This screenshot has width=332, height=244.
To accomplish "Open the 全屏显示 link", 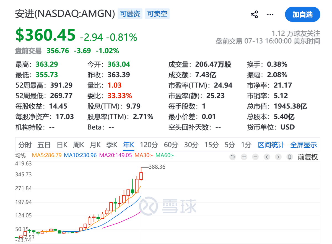I will tap(304, 145).
